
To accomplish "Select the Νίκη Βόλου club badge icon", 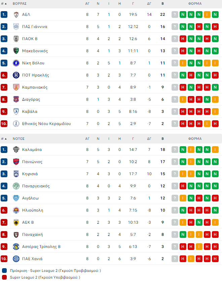I will tap(16, 63).
